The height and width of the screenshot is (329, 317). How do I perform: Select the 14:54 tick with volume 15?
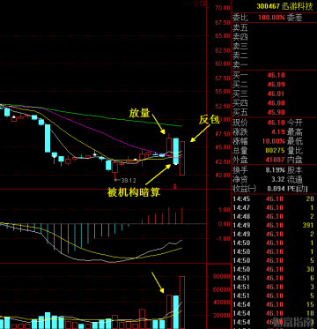coord(274,304)
